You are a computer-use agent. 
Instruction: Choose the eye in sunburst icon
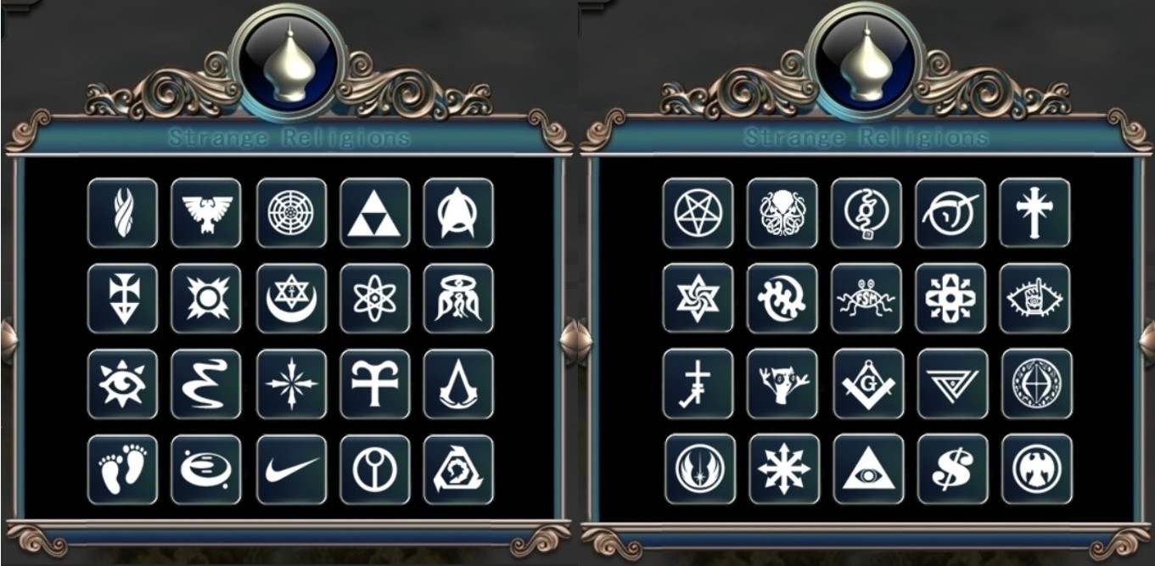click(122, 384)
